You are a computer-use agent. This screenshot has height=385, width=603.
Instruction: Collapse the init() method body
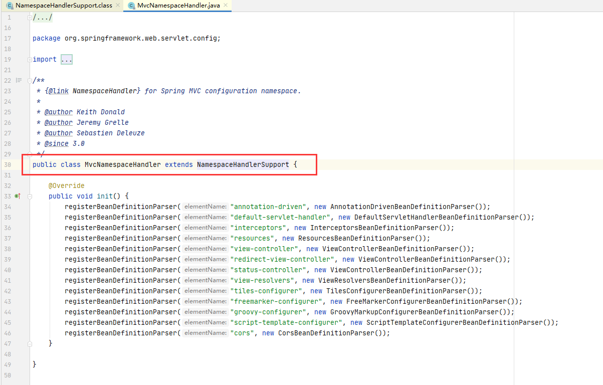[30, 197]
